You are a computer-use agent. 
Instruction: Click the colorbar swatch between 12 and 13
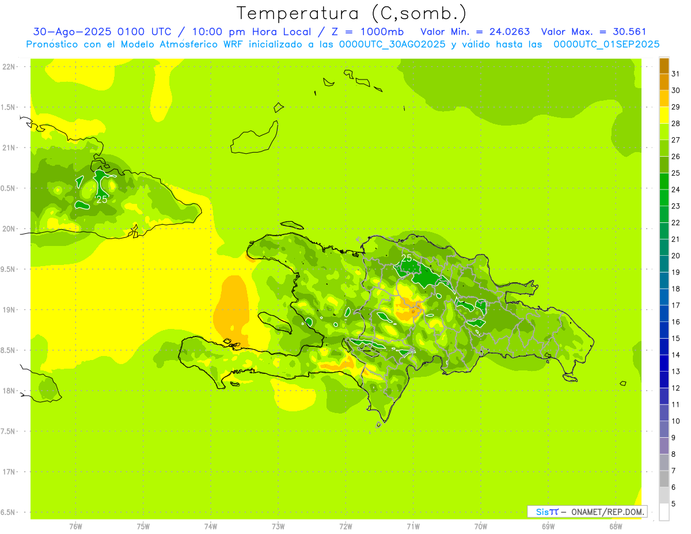pyautogui.click(x=664, y=380)
